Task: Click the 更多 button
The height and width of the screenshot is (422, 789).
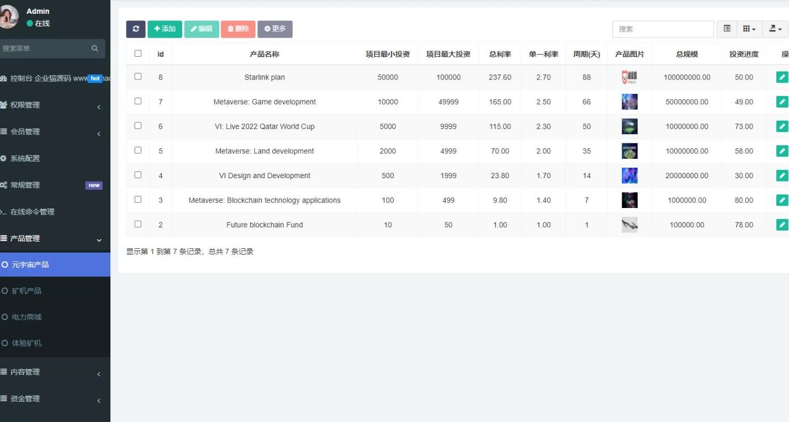Action: pyautogui.click(x=275, y=29)
